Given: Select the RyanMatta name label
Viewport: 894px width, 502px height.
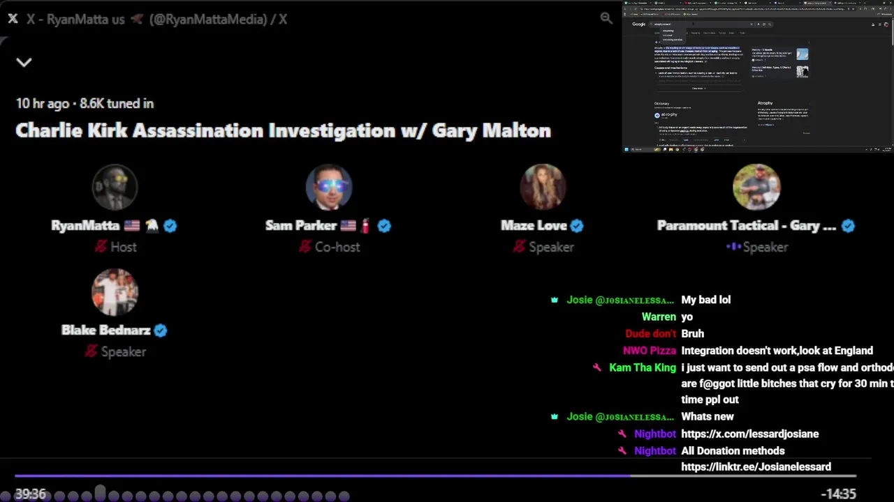Looking at the screenshot, I should click(x=85, y=226).
